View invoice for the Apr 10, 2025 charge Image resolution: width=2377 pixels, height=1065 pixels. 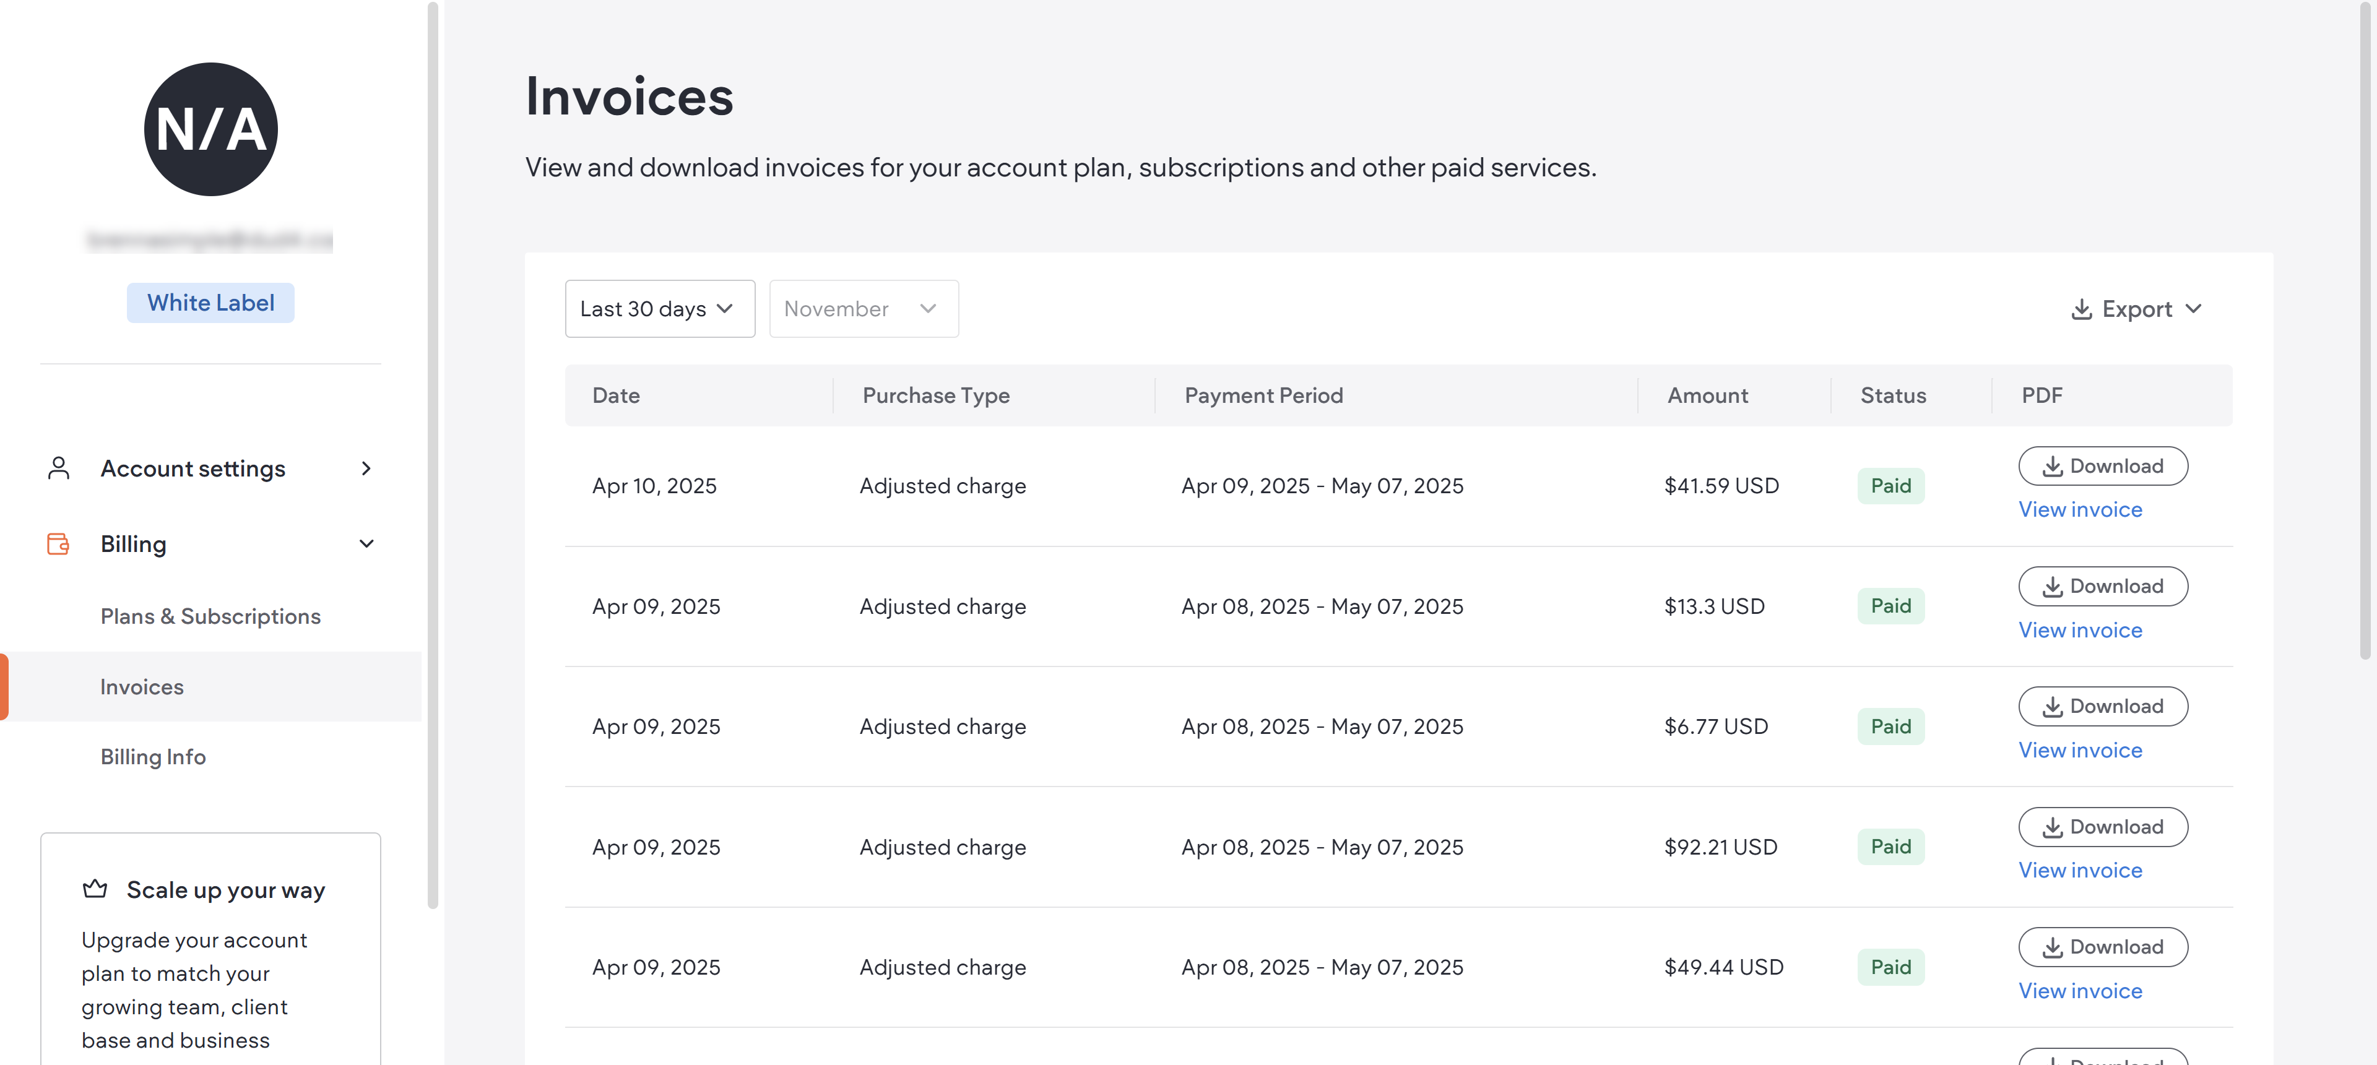2080,509
